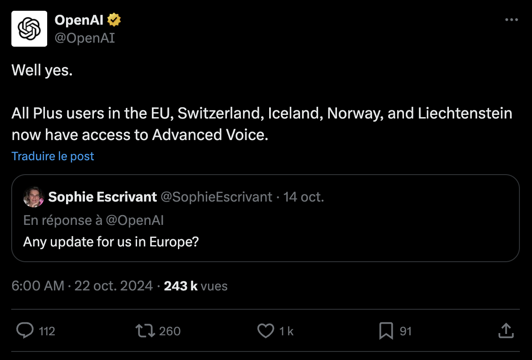This screenshot has height=360, width=532.
Task: Click the @SophieEscrivant handle
Action: (x=216, y=197)
